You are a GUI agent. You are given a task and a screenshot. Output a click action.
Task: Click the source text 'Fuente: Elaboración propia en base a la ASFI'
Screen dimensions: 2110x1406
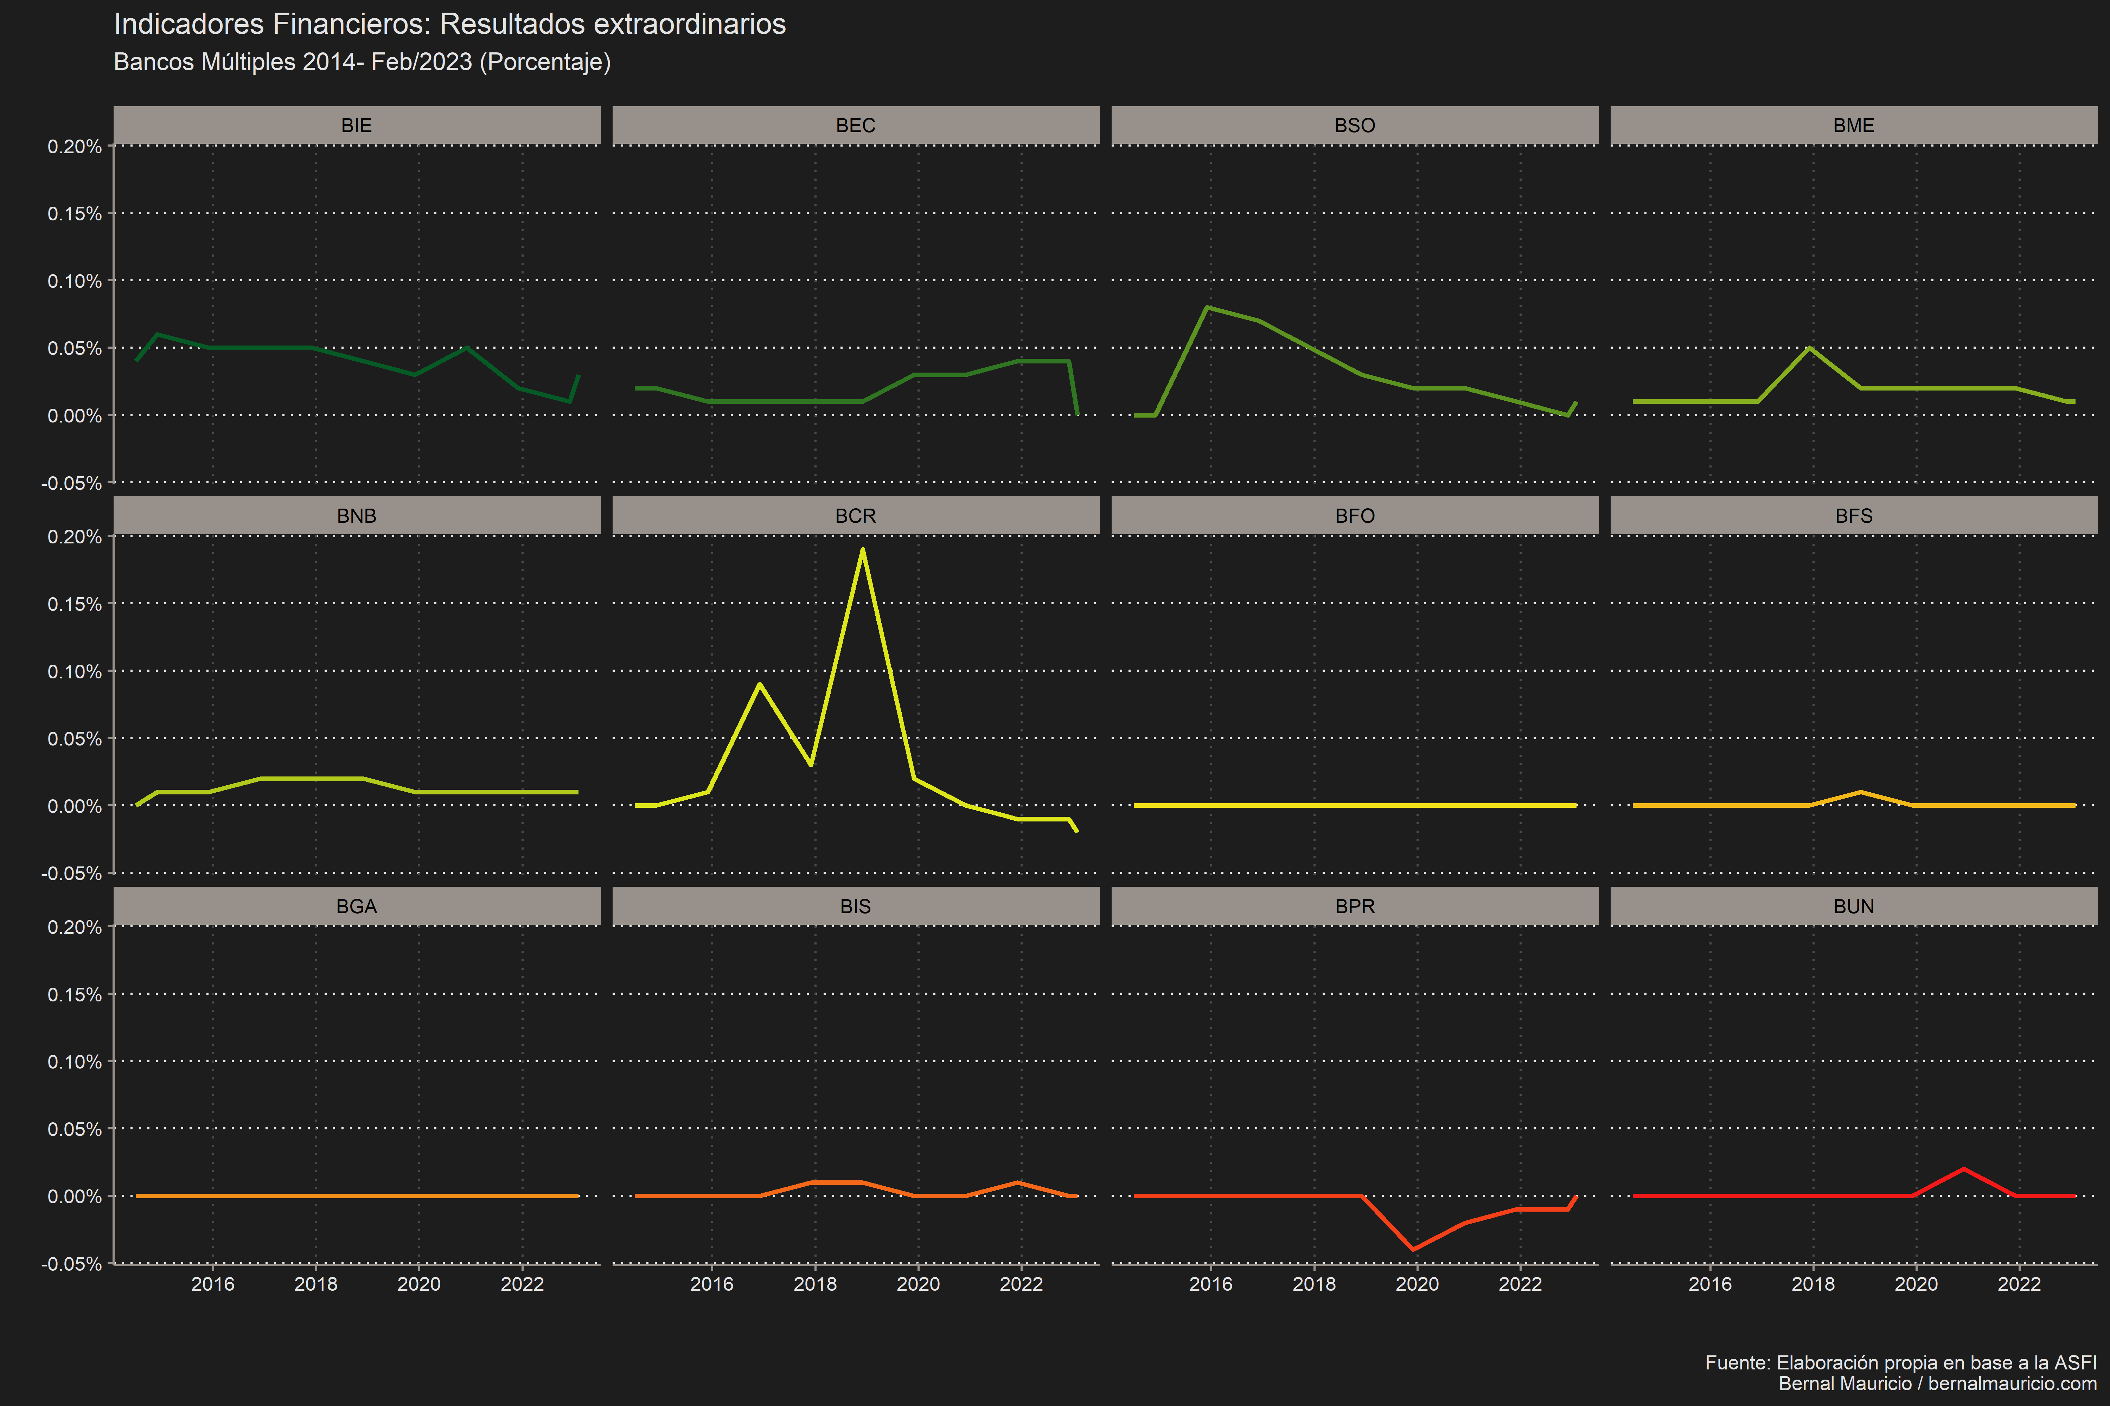click(x=1901, y=1363)
